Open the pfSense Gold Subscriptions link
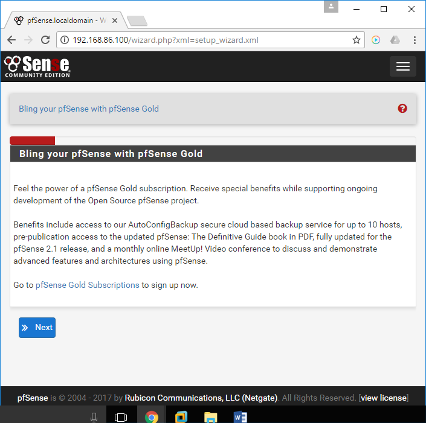The image size is (426, 423). click(x=87, y=285)
